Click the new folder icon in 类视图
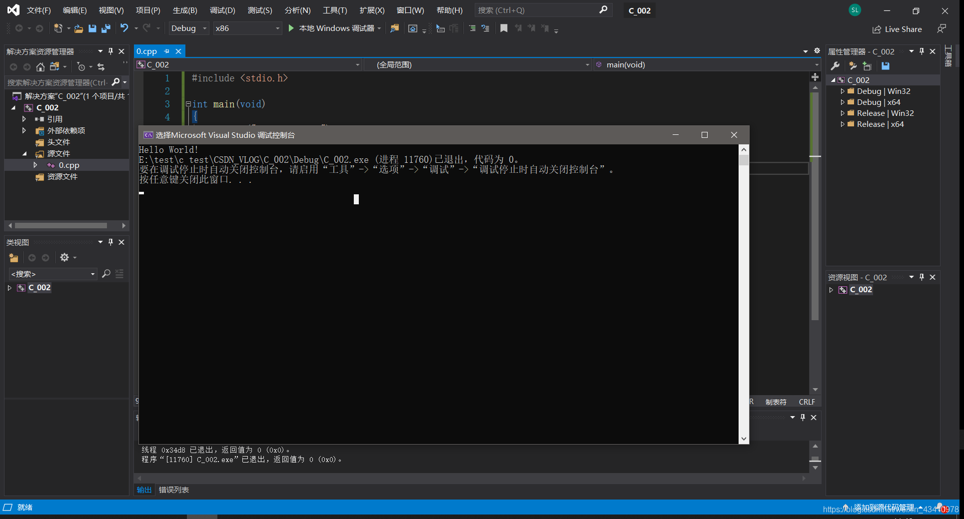964x519 pixels. pyautogui.click(x=13, y=258)
